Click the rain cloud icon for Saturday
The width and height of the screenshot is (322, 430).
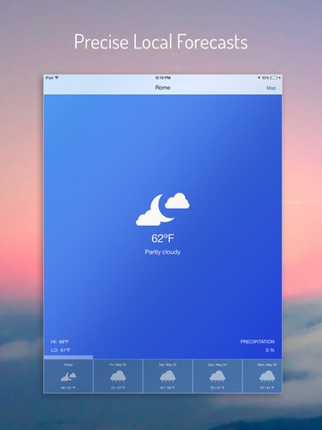pos(167,376)
